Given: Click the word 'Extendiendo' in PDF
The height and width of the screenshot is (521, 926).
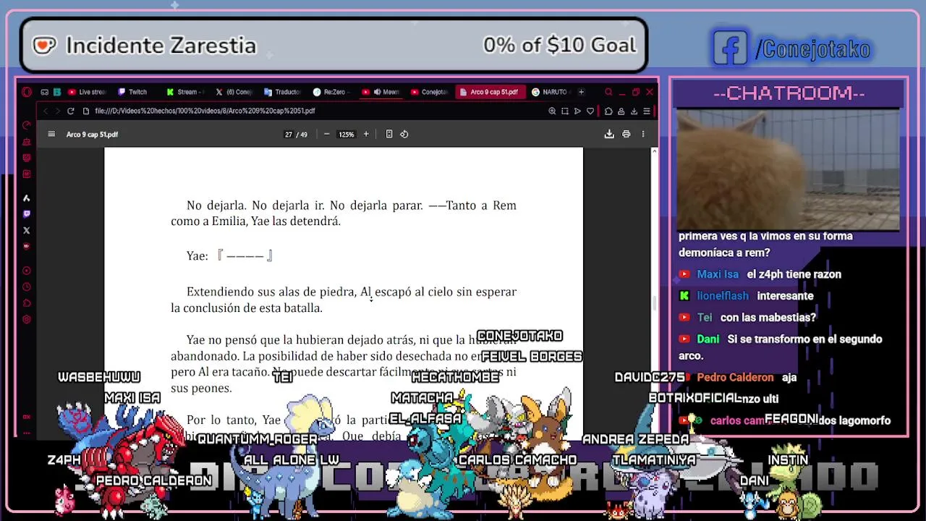Looking at the screenshot, I should point(221,292).
